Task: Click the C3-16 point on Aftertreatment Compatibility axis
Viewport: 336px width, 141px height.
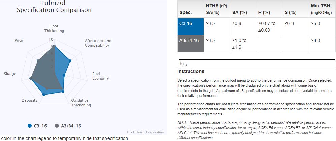Action: [x=70, y=61]
